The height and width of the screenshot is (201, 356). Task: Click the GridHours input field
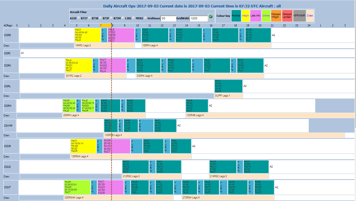pyautogui.click(x=168, y=18)
